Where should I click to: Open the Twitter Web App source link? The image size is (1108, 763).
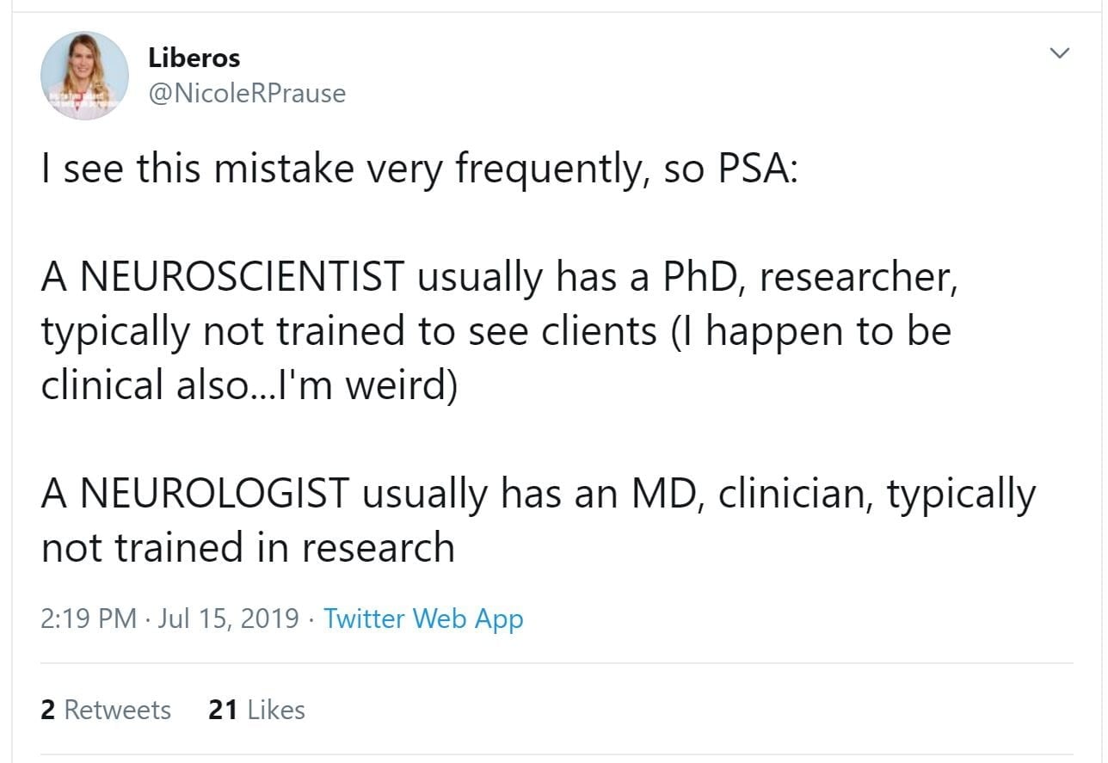coord(423,618)
